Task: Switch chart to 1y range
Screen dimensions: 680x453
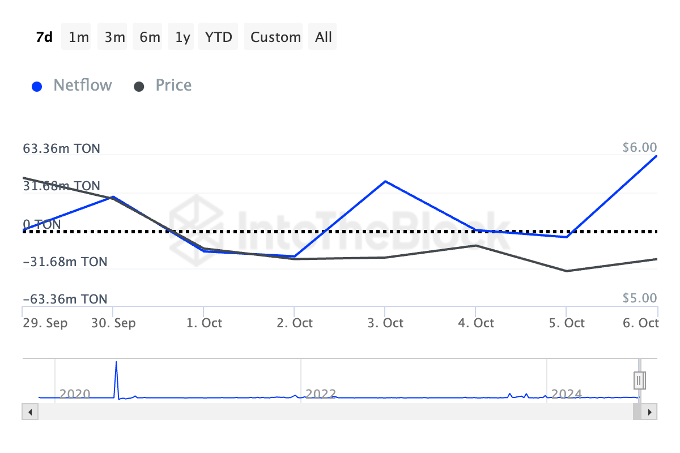Action: (182, 37)
